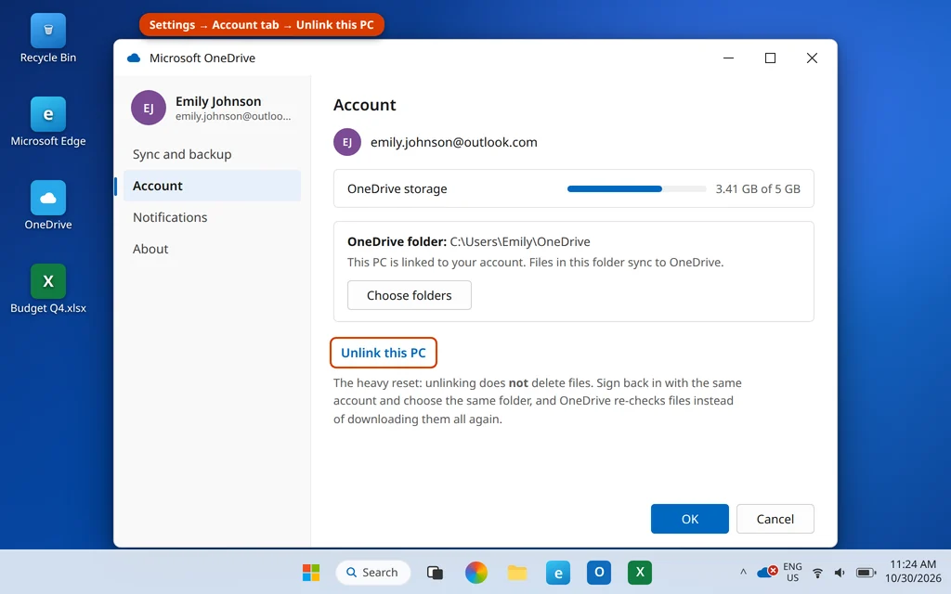Open Outlook from the taskbar
The width and height of the screenshot is (951, 594).
click(x=599, y=572)
